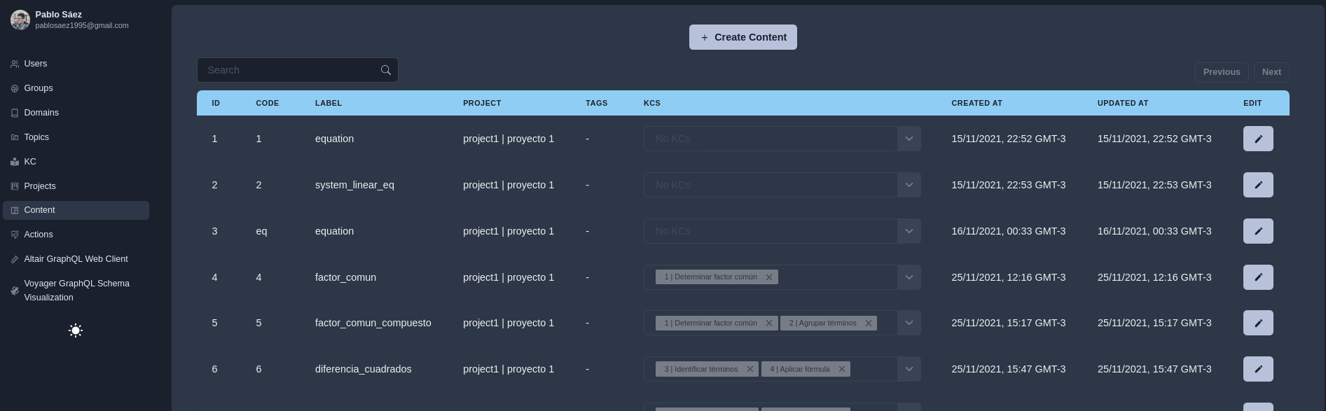Viewport: 1326px width, 411px height.
Task: Edit the system_linear_eq content entry
Action: [x=1257, y=185]
